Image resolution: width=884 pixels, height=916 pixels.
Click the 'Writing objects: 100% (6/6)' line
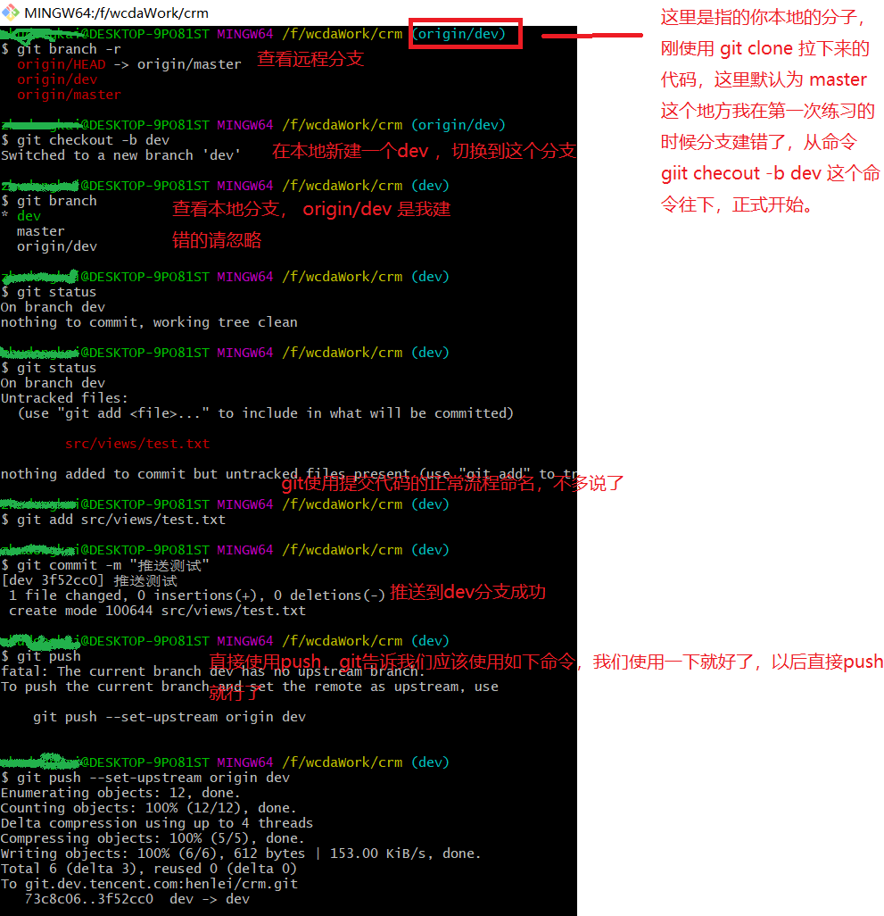tap(241, 854)
